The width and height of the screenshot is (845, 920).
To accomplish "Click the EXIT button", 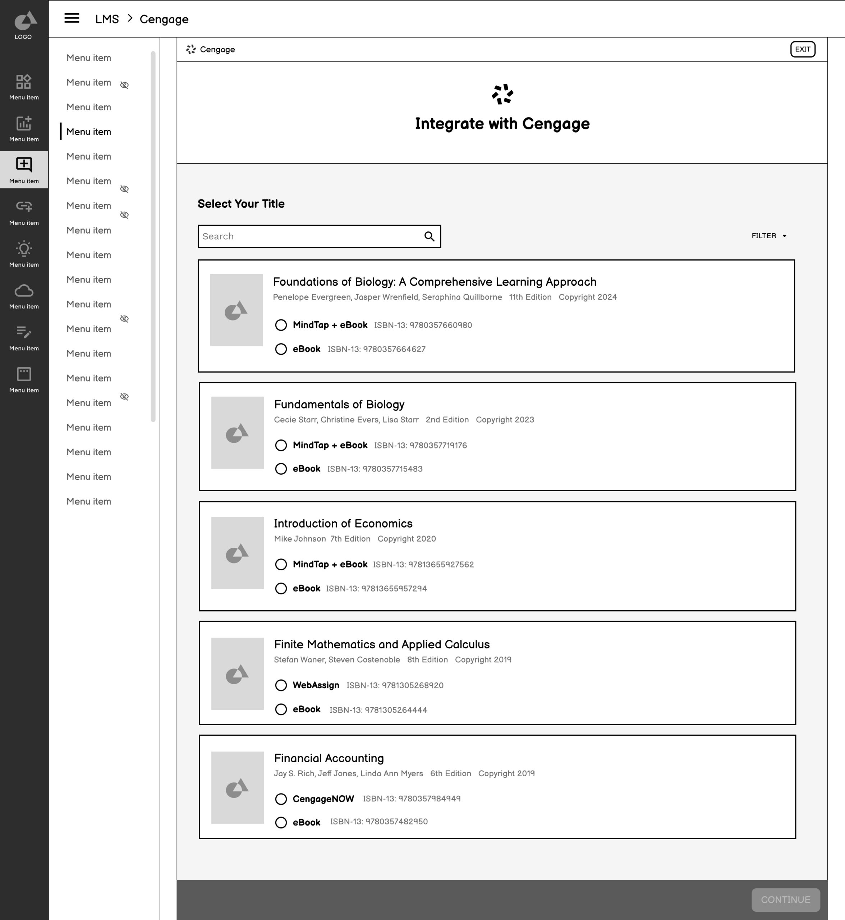I will 803,49.
